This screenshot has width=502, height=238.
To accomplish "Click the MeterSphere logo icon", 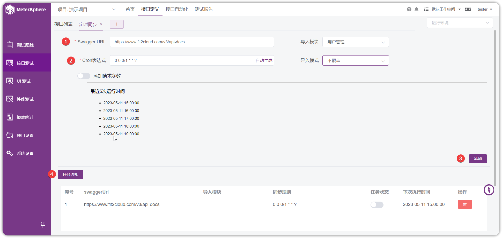I will (x=10, y=10).
